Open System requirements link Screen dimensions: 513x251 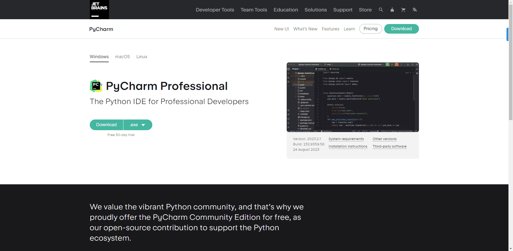point(346,139)
